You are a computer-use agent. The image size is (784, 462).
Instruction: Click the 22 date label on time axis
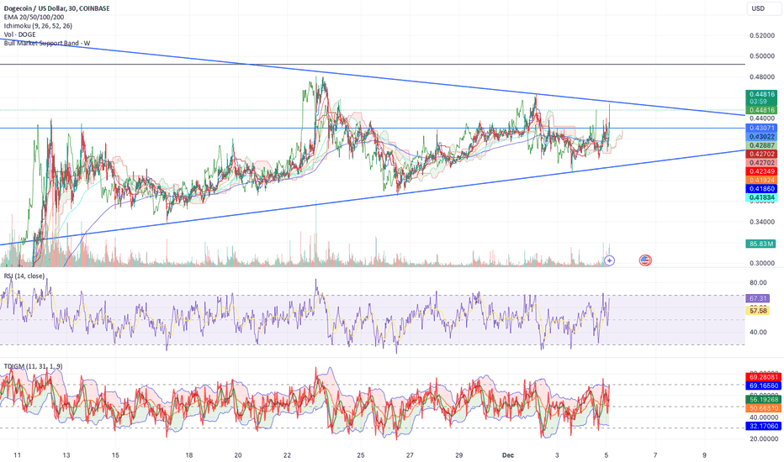point(287,455)
